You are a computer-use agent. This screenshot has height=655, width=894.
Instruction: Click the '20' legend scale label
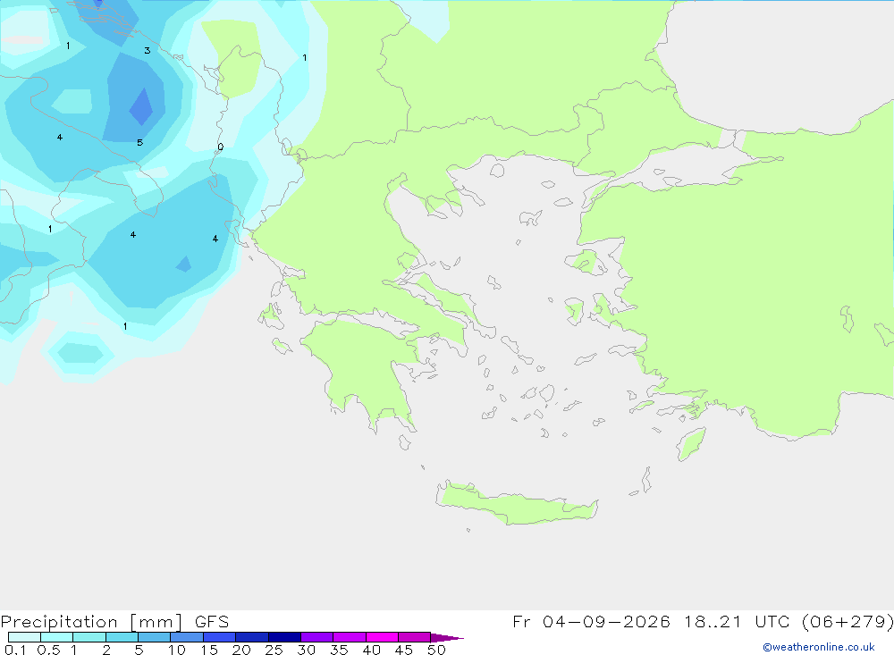[241, 650]
